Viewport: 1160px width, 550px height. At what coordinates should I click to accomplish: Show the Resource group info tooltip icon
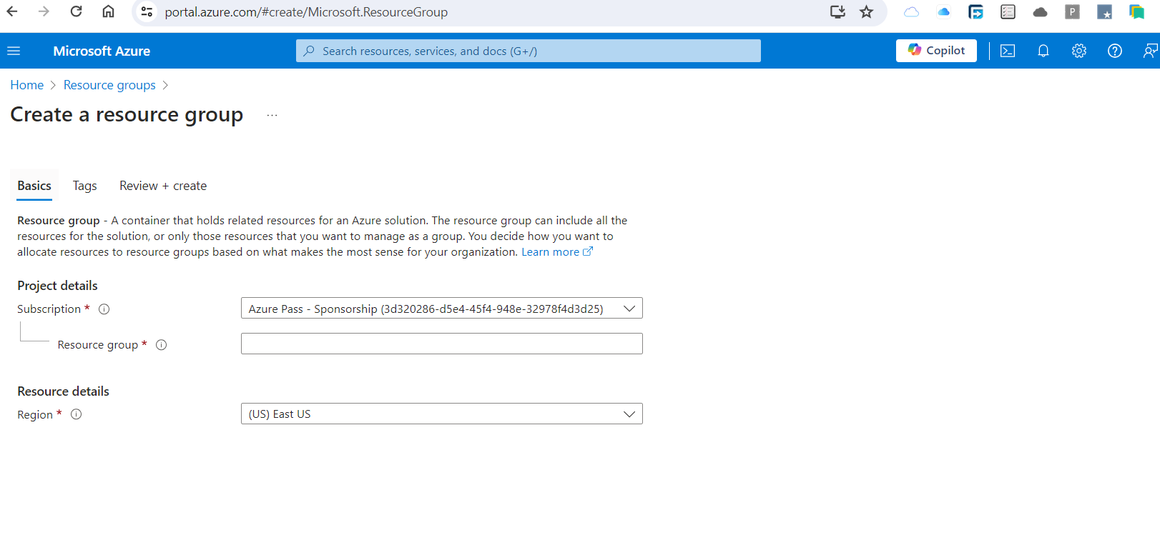[161, 345]
